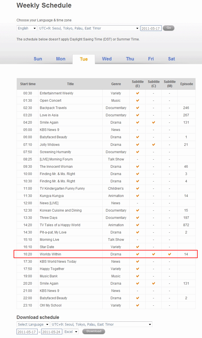This screenshot has width=202, height=338.
Task: Click the Subtitle (E) checkmark for Worlds Within
Action: [137, 254]
